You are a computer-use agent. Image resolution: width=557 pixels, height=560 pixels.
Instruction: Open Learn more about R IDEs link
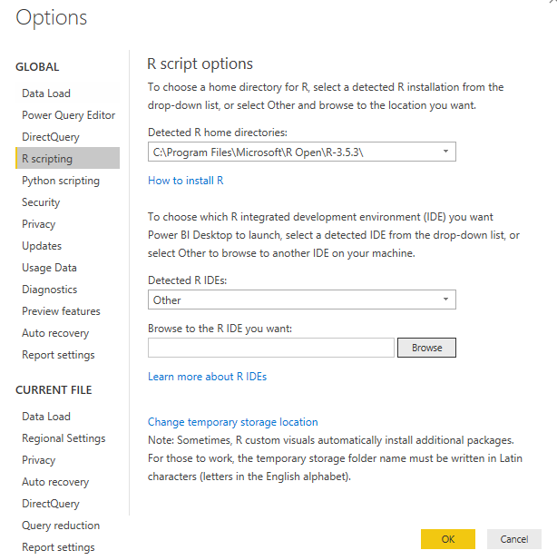pos(207,377)
